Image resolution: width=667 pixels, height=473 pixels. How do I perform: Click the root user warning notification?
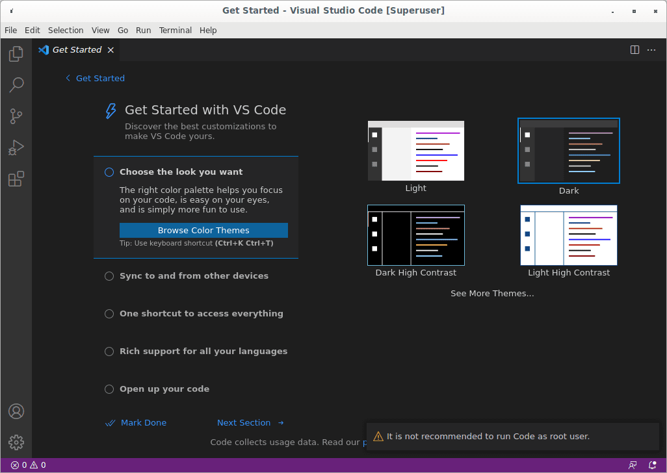pos(512,437)
